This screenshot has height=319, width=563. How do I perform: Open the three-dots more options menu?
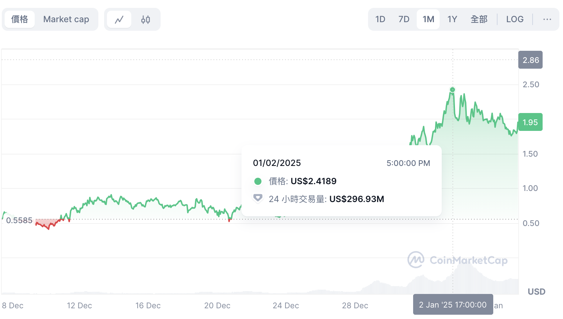547,19
